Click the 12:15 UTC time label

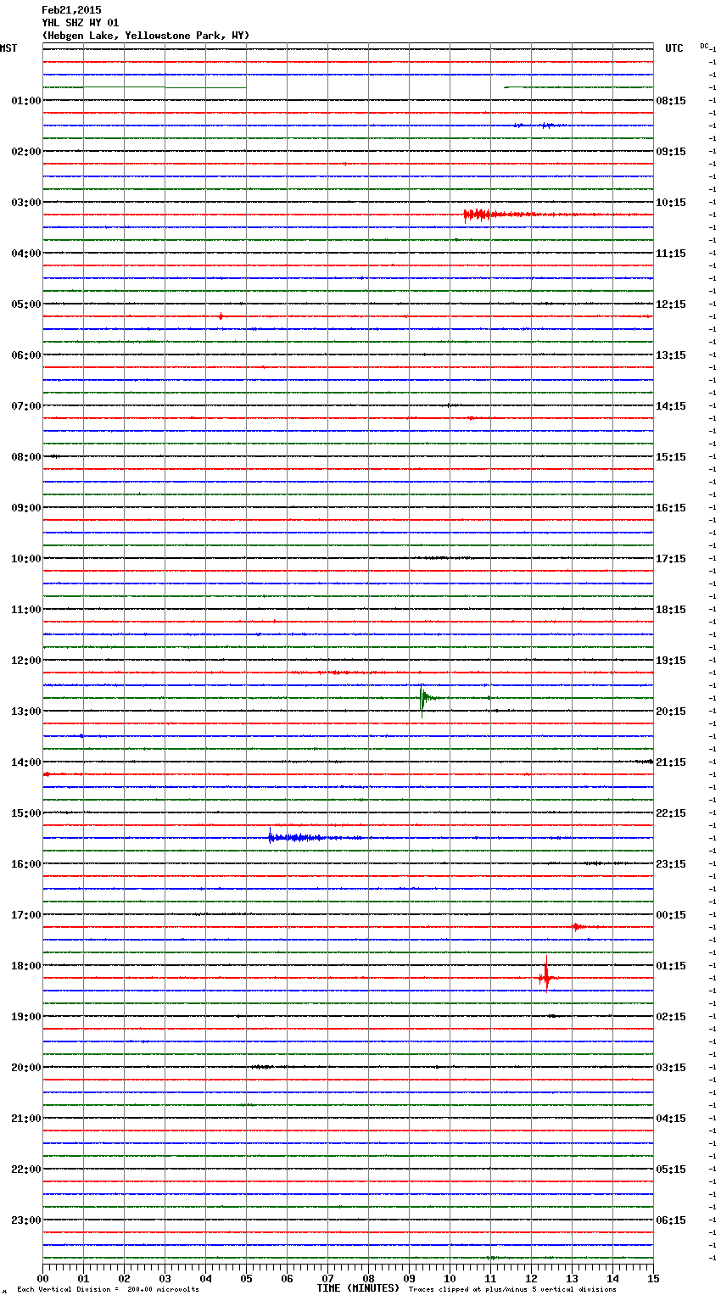(671, 304)
